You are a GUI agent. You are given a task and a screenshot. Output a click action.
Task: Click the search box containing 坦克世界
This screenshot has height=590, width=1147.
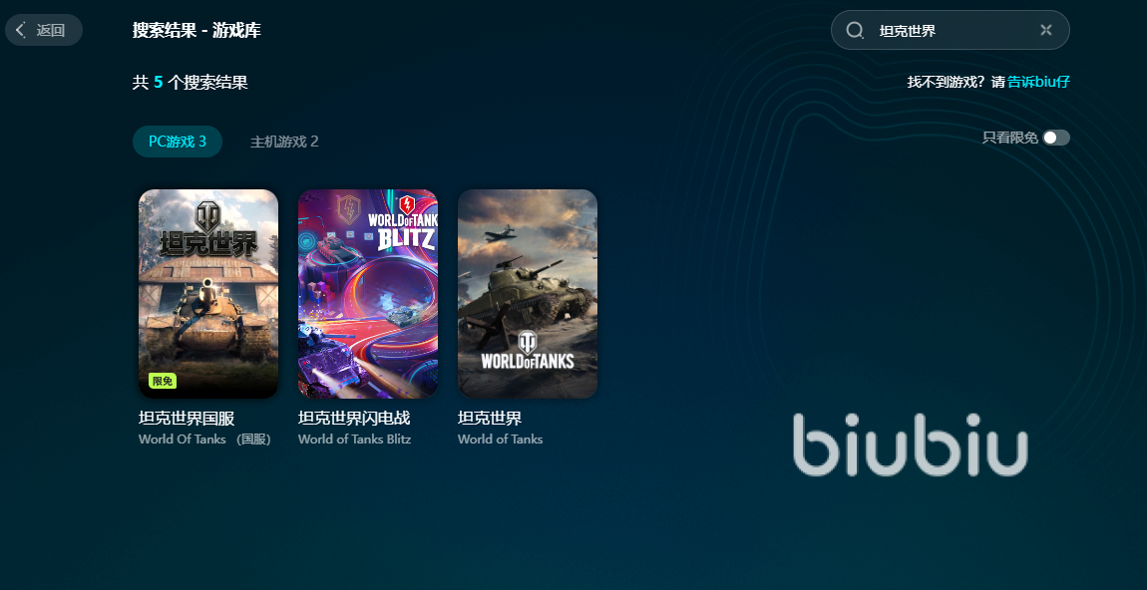(x=951, y=30)
